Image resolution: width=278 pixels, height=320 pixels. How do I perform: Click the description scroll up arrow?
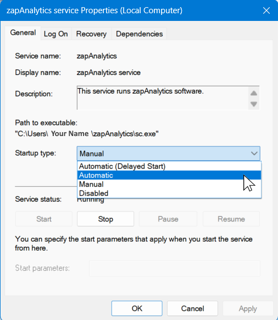254,93
